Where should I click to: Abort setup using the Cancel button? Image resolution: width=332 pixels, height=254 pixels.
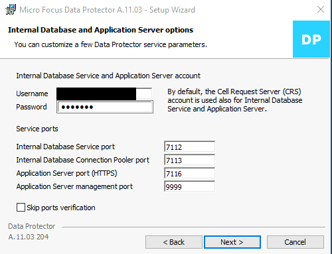(x=295, y=242)
